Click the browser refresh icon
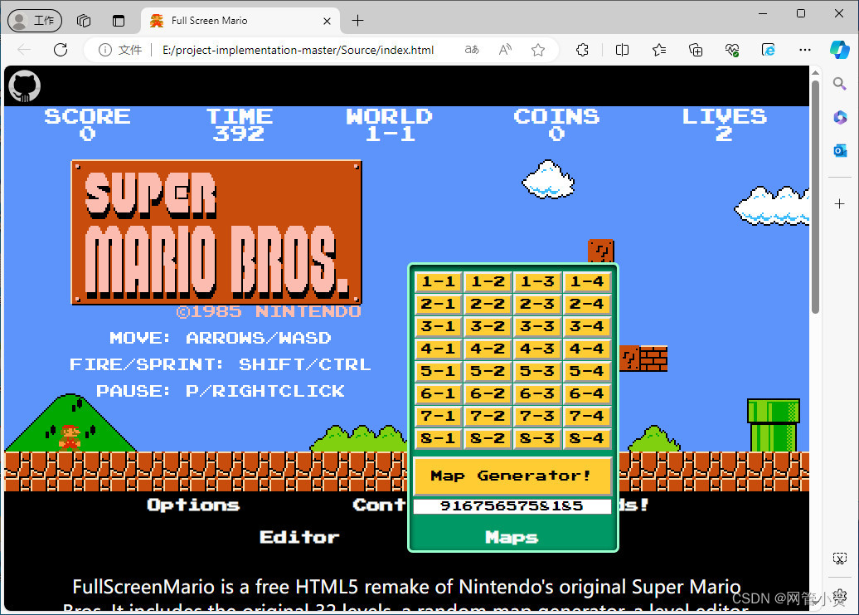The height and width of the screenshot is (615, 859). point(61,50)
